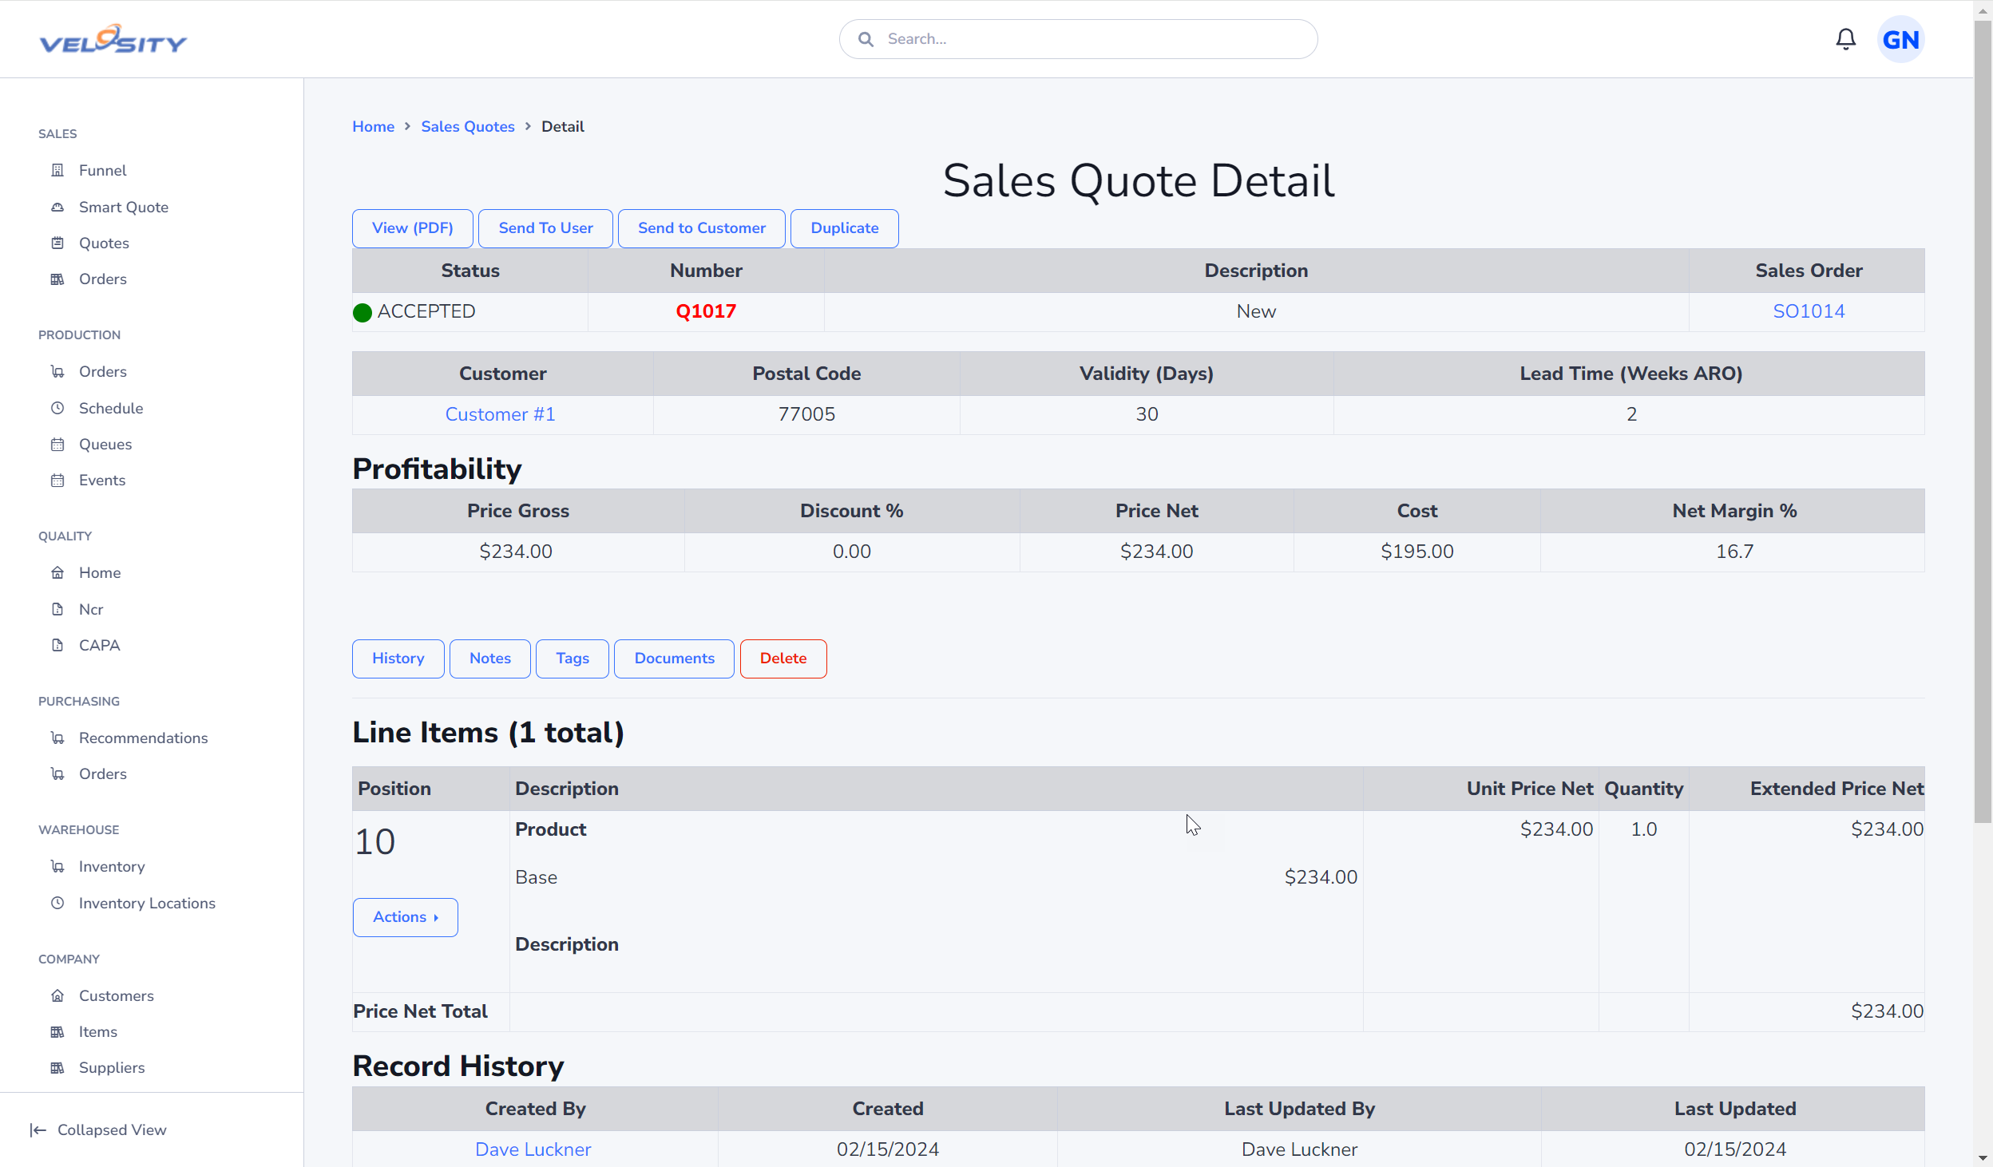The height and width of the screenshot is (1167, 1993).
Task: Click the green accepted status dot
Action: tap(363, 313)
